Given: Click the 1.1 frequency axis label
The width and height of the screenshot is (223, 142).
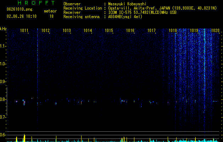Looking at the screenshot, I should coord(2,46).
